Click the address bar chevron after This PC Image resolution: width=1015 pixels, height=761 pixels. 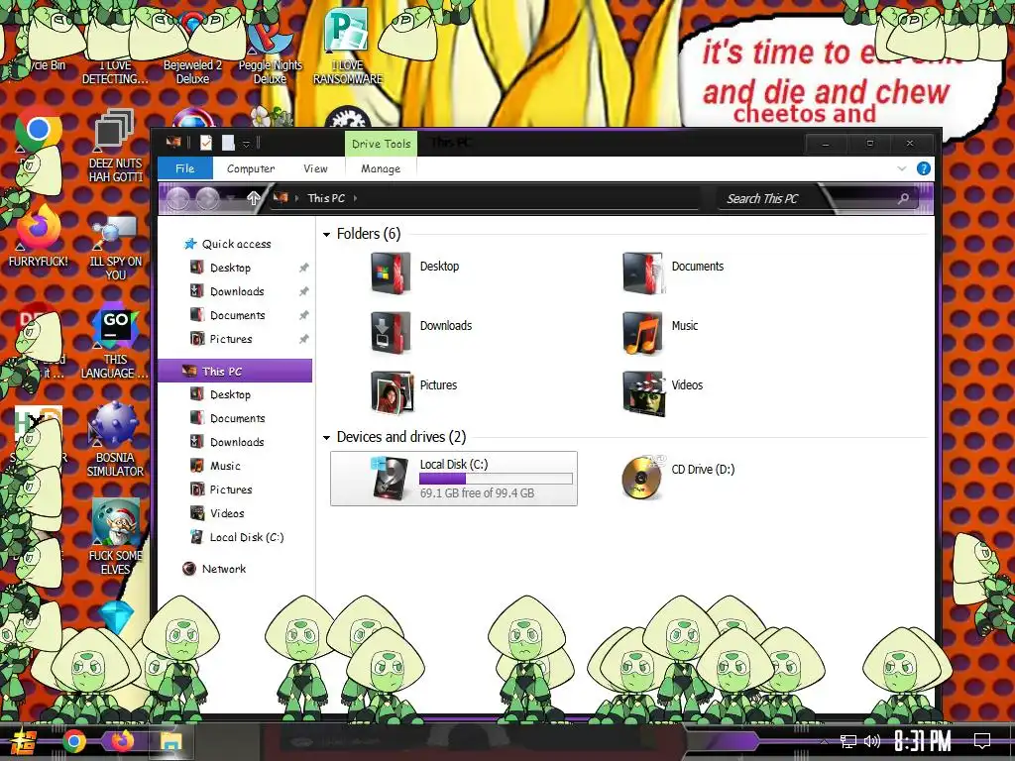[356, 198]
